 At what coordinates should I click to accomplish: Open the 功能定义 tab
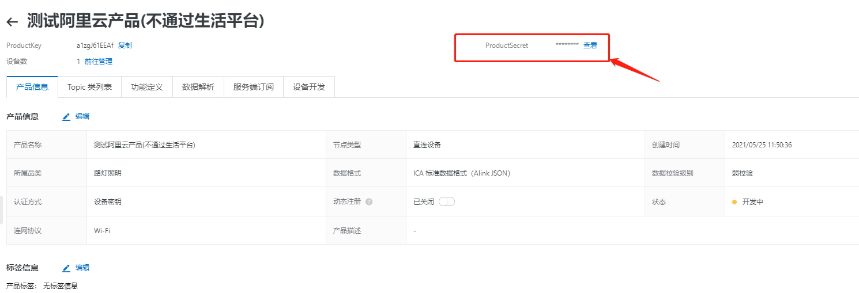coord(147,87)
